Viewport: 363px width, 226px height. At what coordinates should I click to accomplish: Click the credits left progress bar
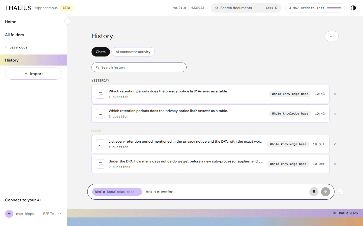(334, 8)
